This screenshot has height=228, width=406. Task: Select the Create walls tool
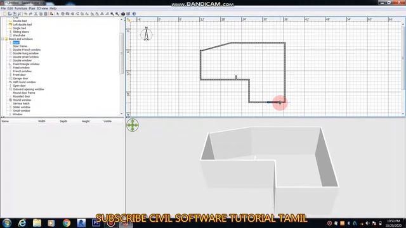click(67, 14)
